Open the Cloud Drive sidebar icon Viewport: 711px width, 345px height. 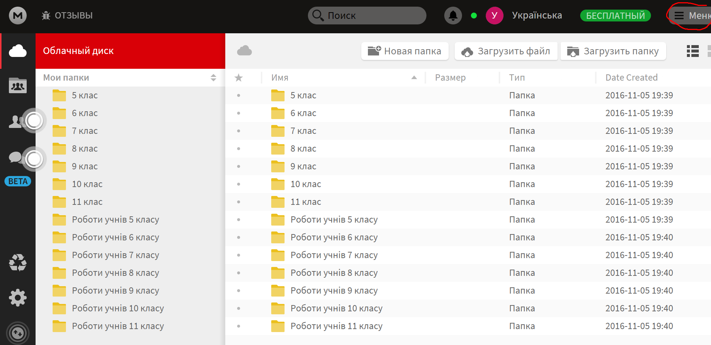pos(18,51)
